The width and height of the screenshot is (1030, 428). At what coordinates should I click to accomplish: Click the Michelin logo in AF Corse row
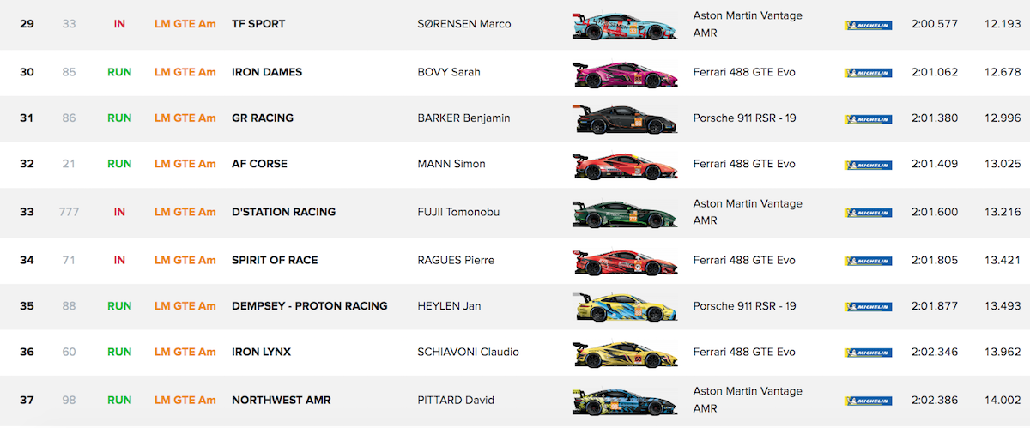868,165
